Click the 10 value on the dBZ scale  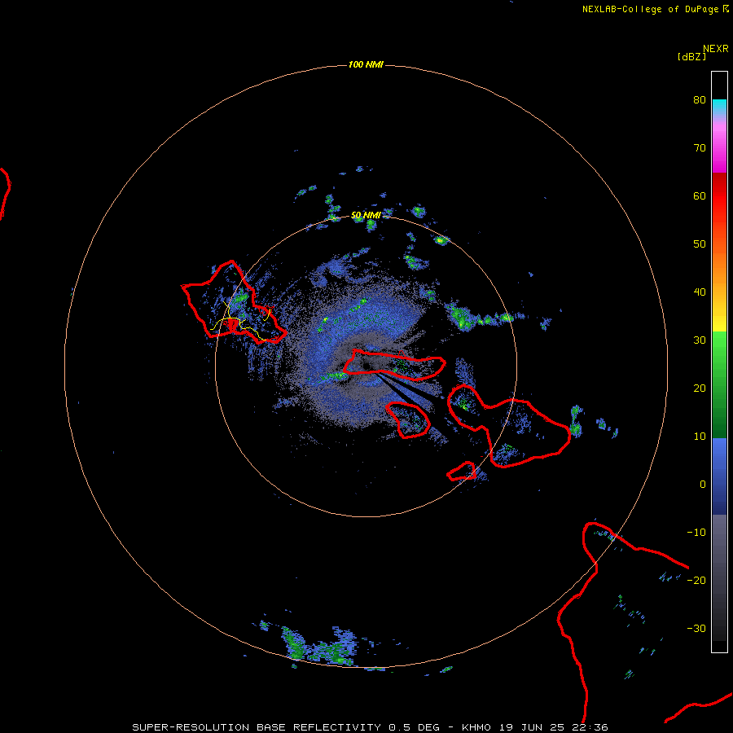[x=700, y=437]
